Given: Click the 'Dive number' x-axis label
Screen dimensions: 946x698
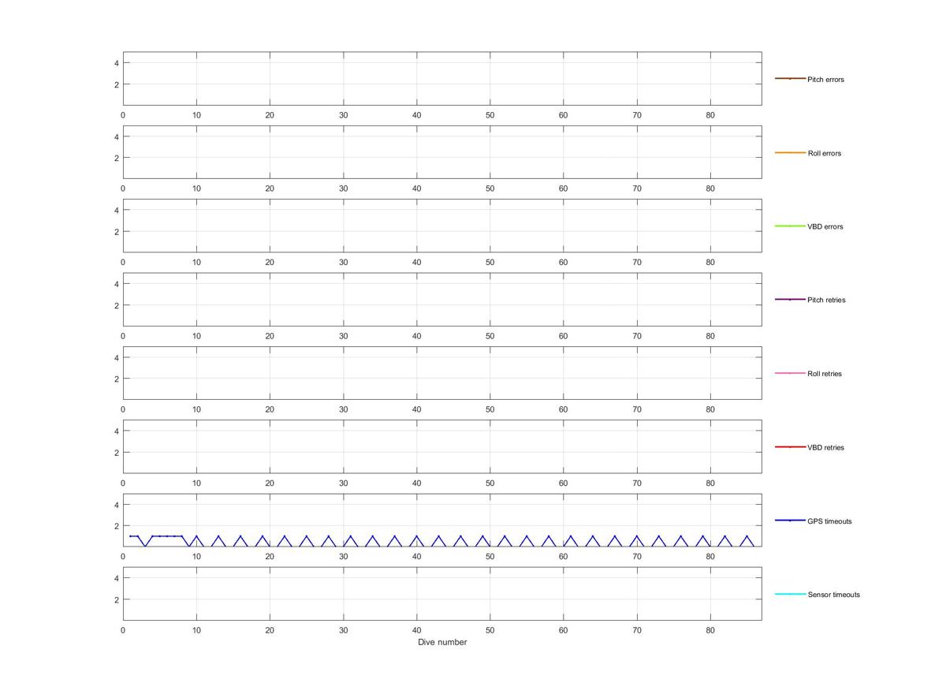Looking at the screenshot, I should coord(442,642).
